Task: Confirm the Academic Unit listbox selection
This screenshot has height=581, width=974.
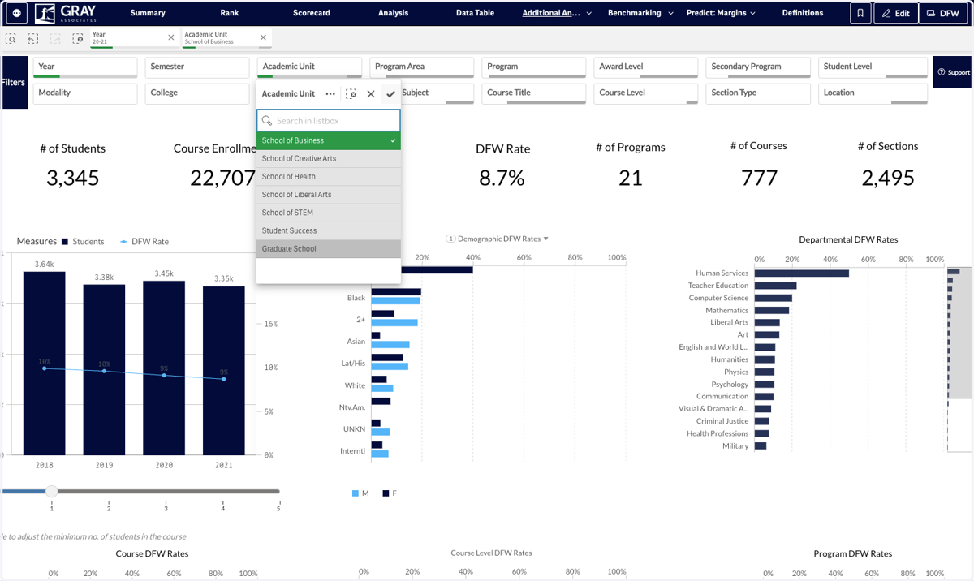Action: 390,94
